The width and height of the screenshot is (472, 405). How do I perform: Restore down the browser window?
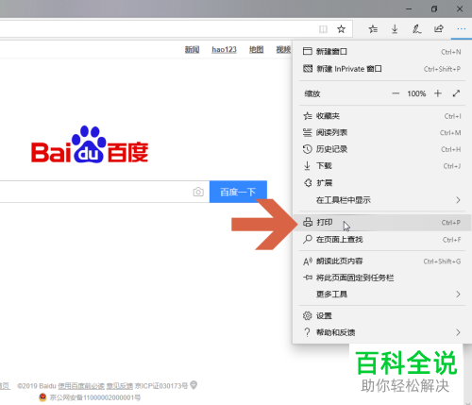[434, 9]
